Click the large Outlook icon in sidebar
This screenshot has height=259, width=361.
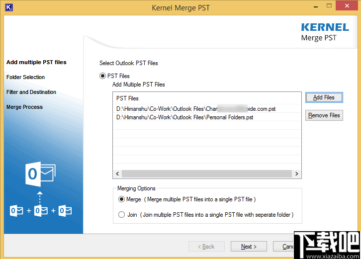pyautogui.click(x=40, y=174)
